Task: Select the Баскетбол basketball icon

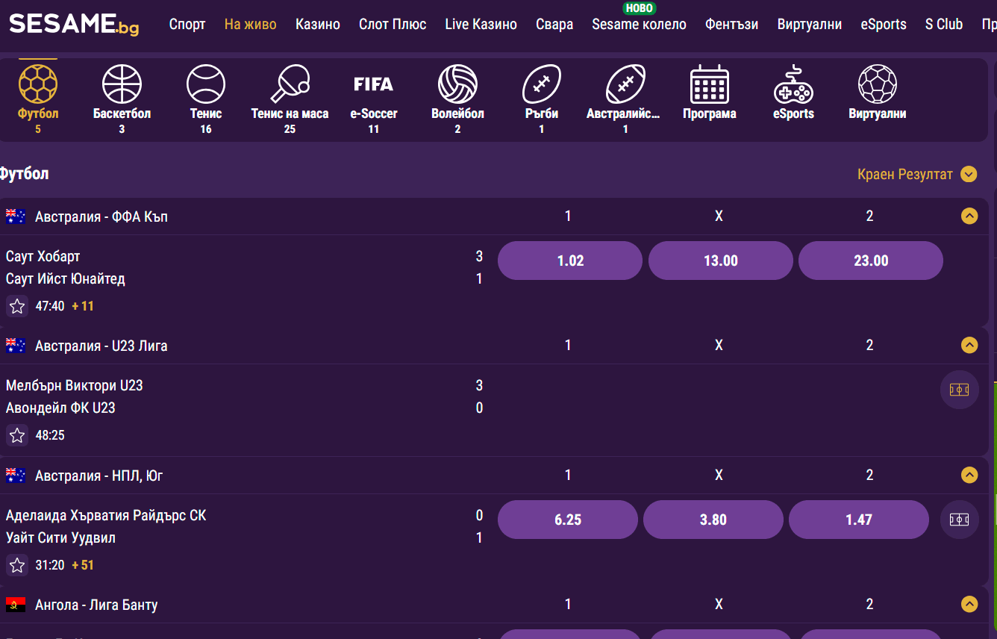Action: [122, 84]
